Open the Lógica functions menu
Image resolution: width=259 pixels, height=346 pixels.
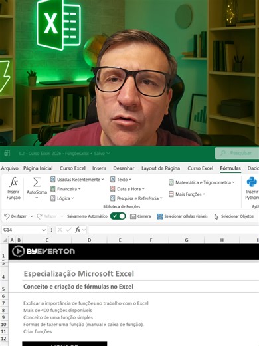(x=62, y=198)
